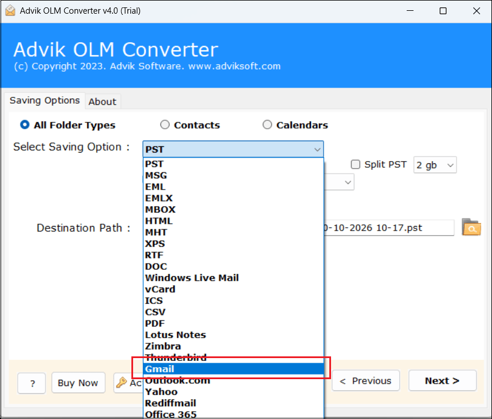Viewport: 492px width, 419px height.
Task: Select Office 365 in the dropdown list
Action: pyautogui.click(x=233, y=414)
